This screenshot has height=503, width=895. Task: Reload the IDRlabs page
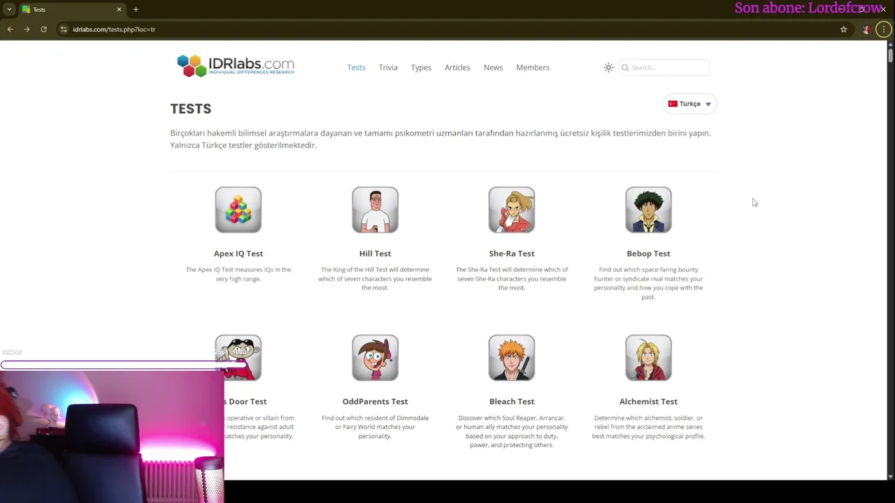click(x=43, y=29)
